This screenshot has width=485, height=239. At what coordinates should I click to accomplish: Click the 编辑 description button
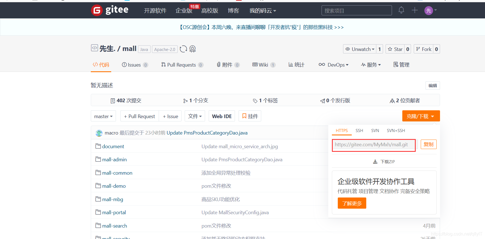pyautogui.click(x=433, y=86)
